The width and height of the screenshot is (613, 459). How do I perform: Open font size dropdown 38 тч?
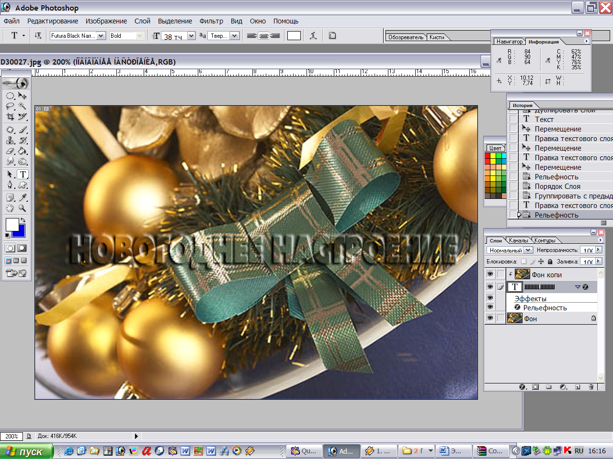click(x=191, y=36)
